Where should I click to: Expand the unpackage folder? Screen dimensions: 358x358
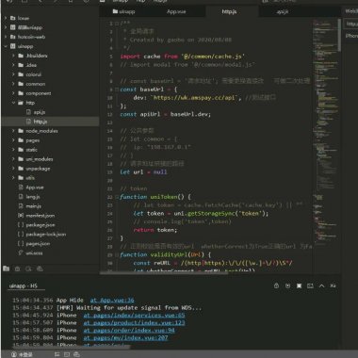13,169
